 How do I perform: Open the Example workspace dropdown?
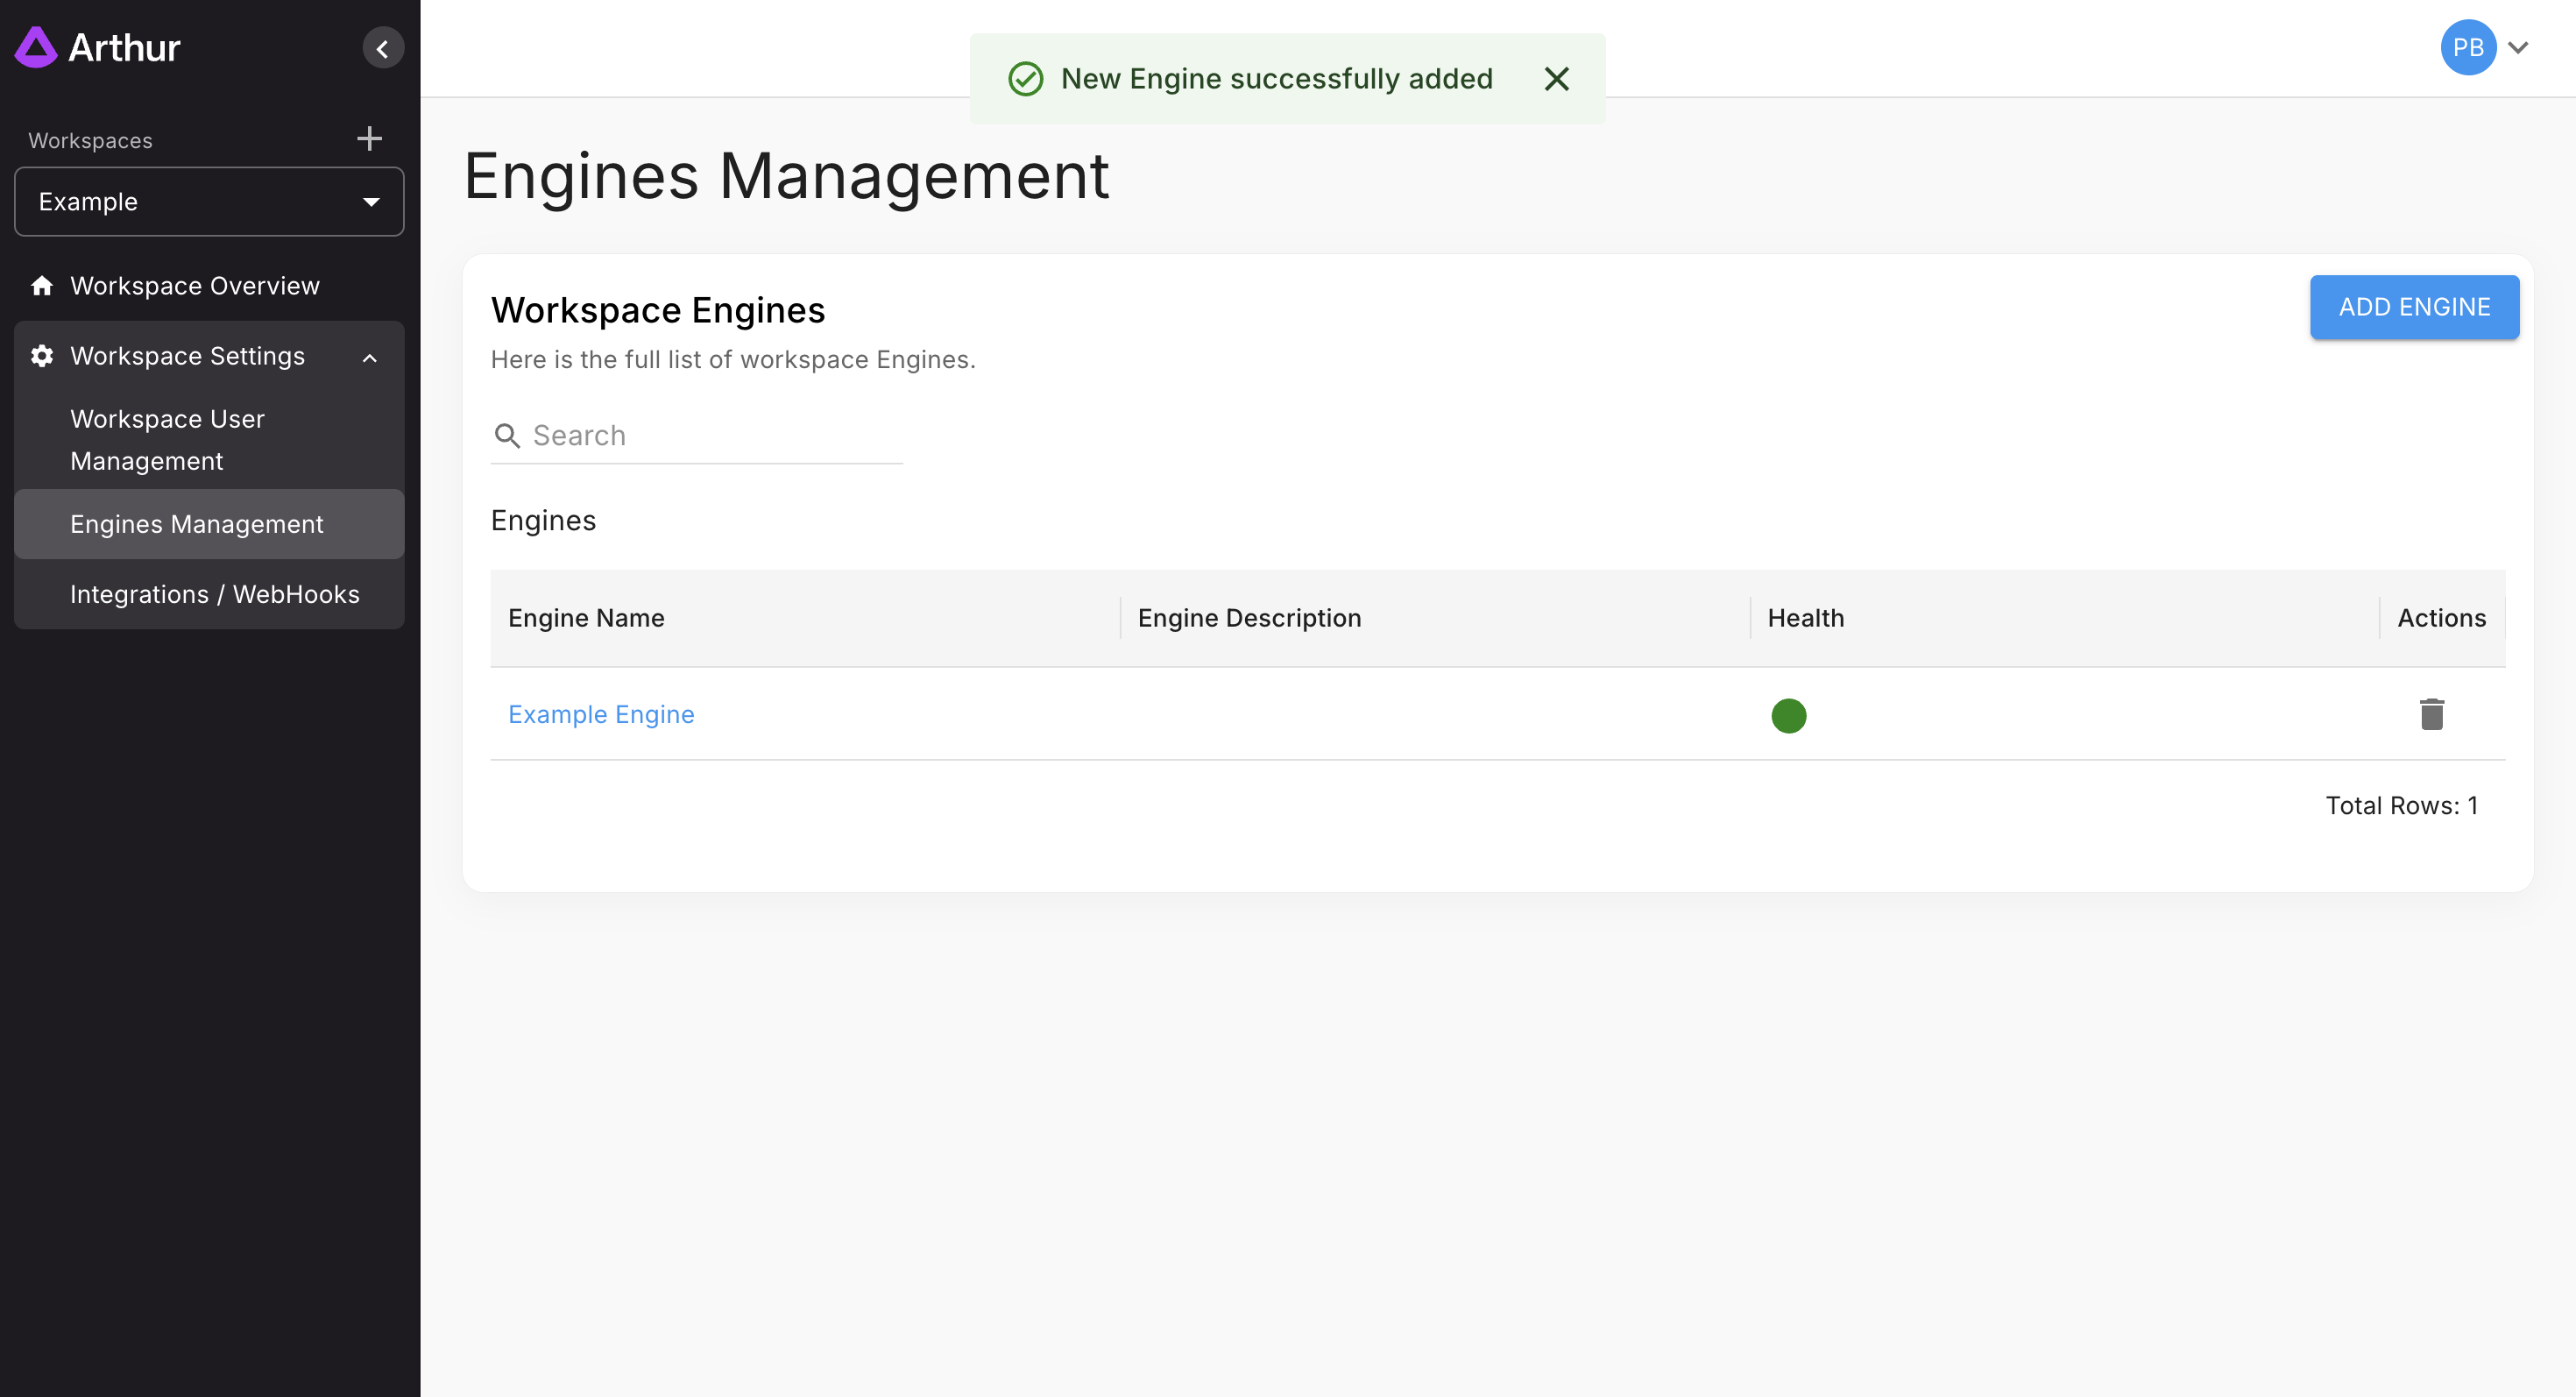209,202
